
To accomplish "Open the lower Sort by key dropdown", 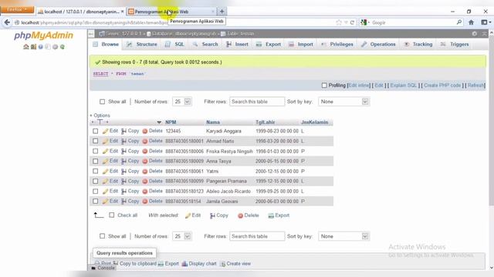I will click(343, 236).
